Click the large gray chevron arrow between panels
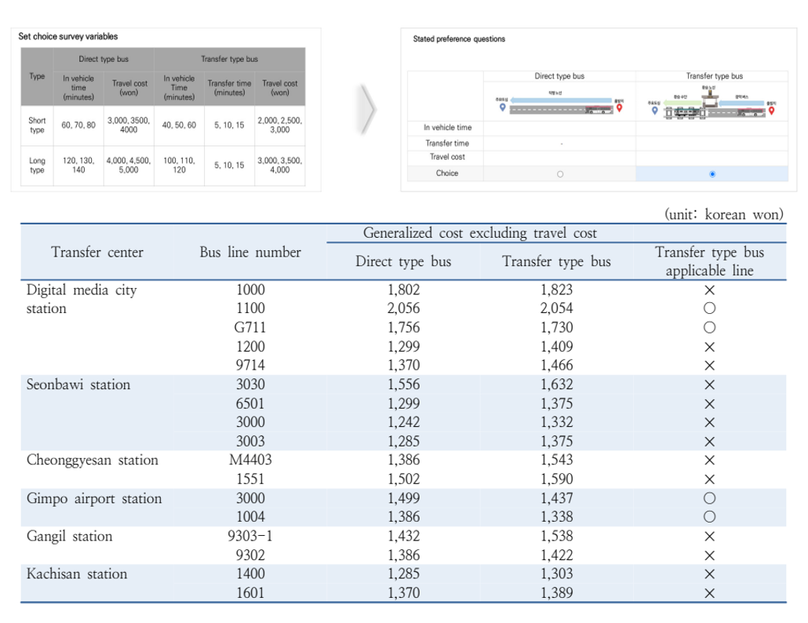 click(x=368, y=111)
